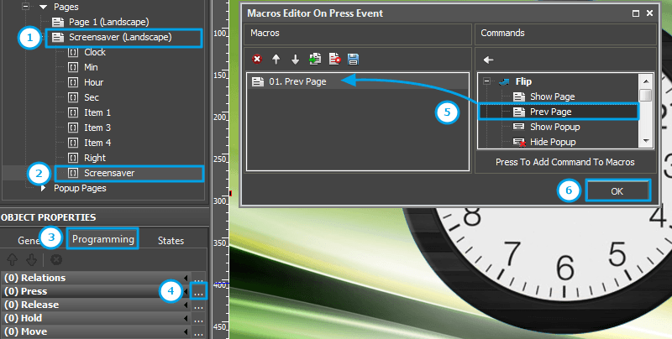Click the clear macros list icon
The width and height of the screenshot is (672, 339).
point(334,59)
